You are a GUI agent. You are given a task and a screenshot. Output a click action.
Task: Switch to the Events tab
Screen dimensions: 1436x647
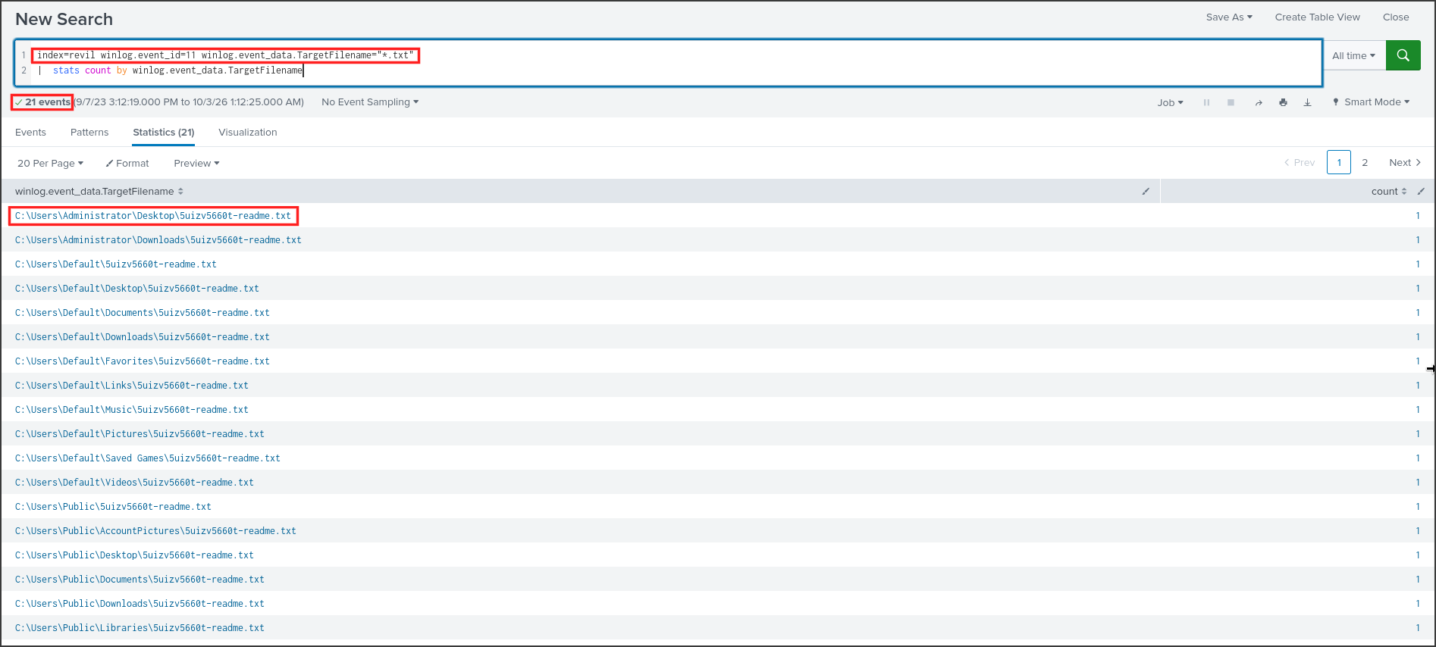coord(30,132)
